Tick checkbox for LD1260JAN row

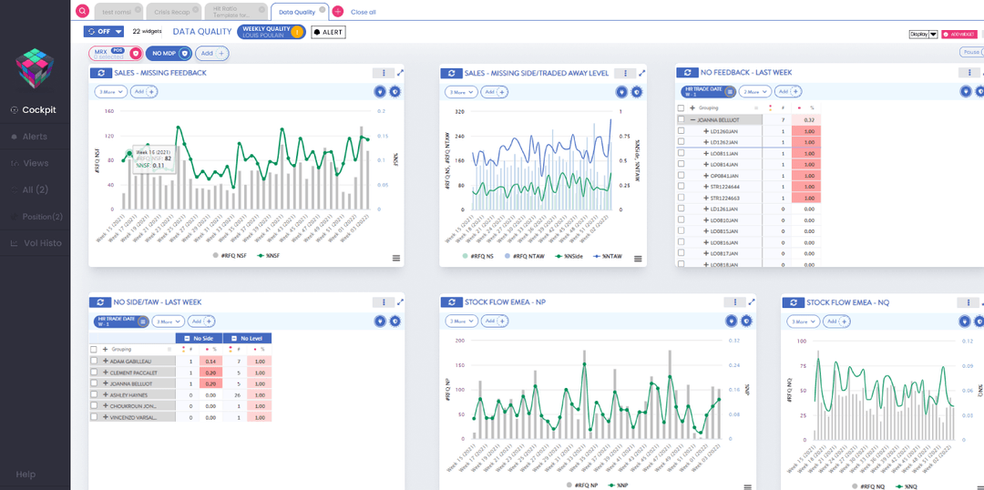tap(681, 130)
